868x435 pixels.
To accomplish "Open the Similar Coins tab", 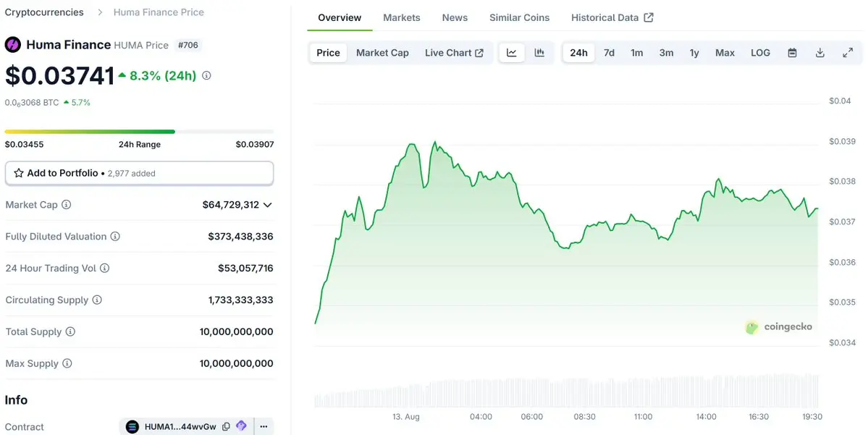I will (x=519, y=17).
